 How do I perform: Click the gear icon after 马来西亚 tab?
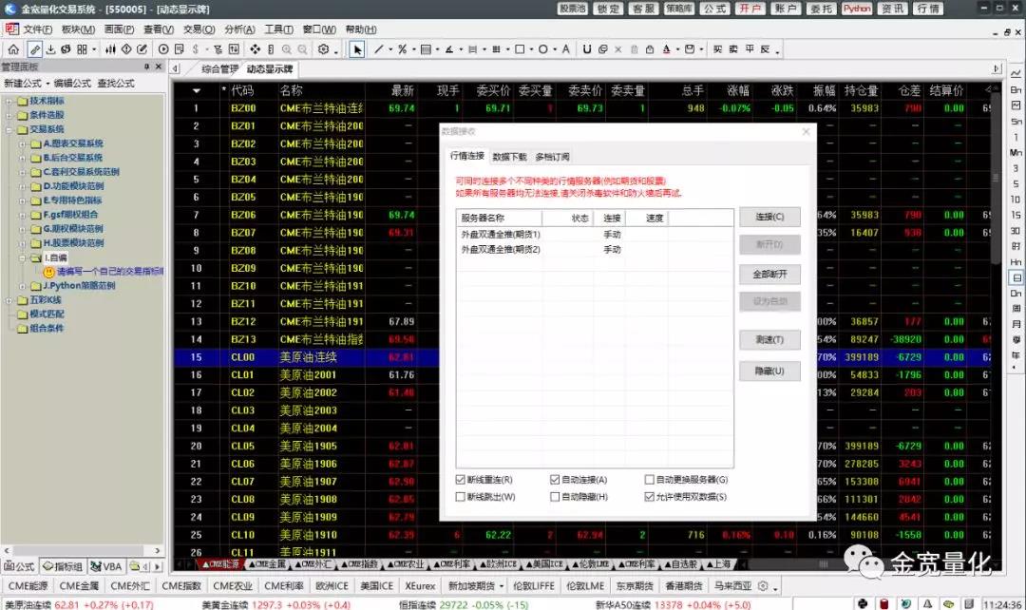click(x=763, y=586)
